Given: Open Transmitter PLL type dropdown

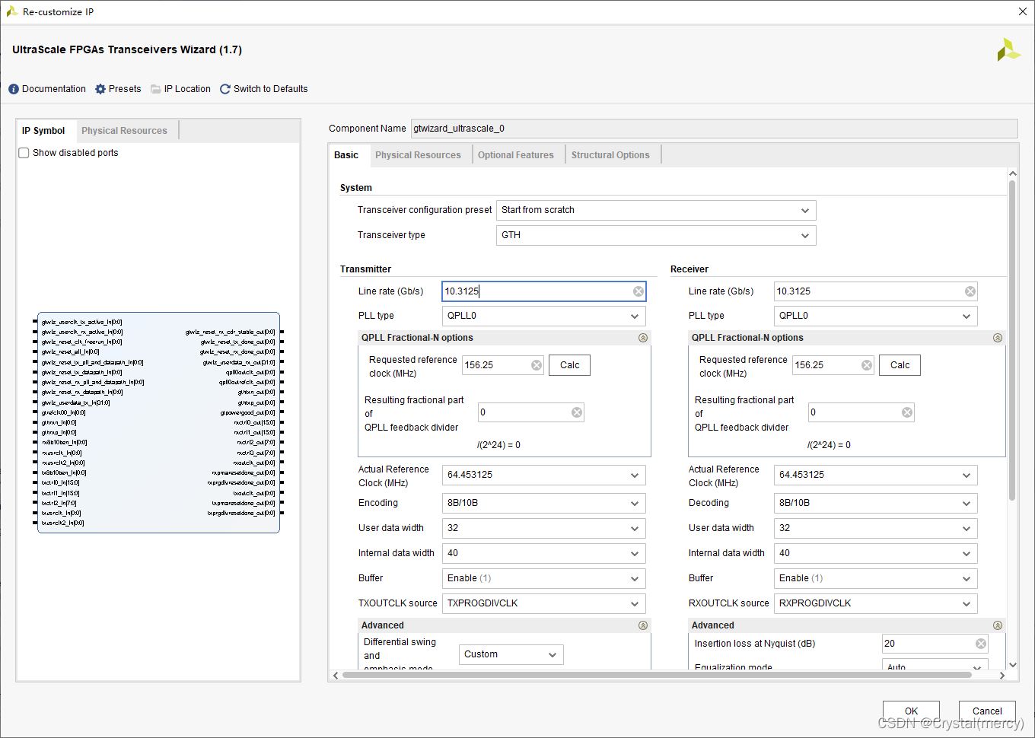Looking at the screenshot, I should tap(543, 316).
